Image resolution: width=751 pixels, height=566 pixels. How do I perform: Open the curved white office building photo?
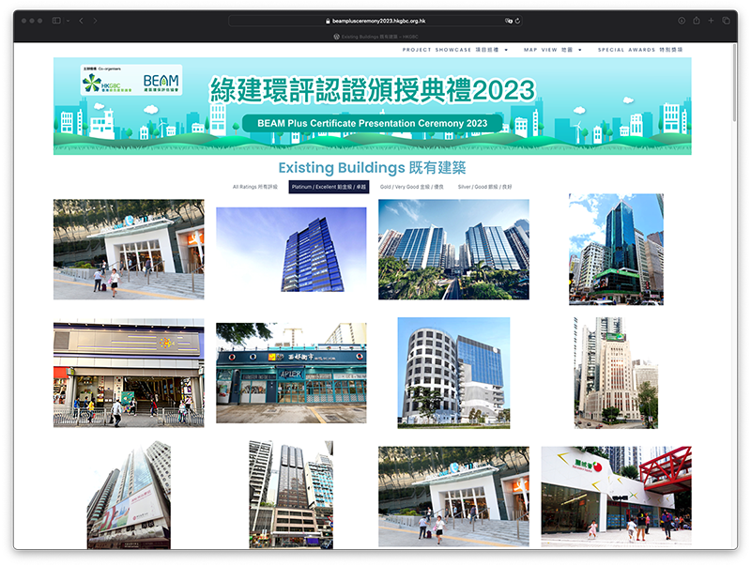tap(453, 373)
